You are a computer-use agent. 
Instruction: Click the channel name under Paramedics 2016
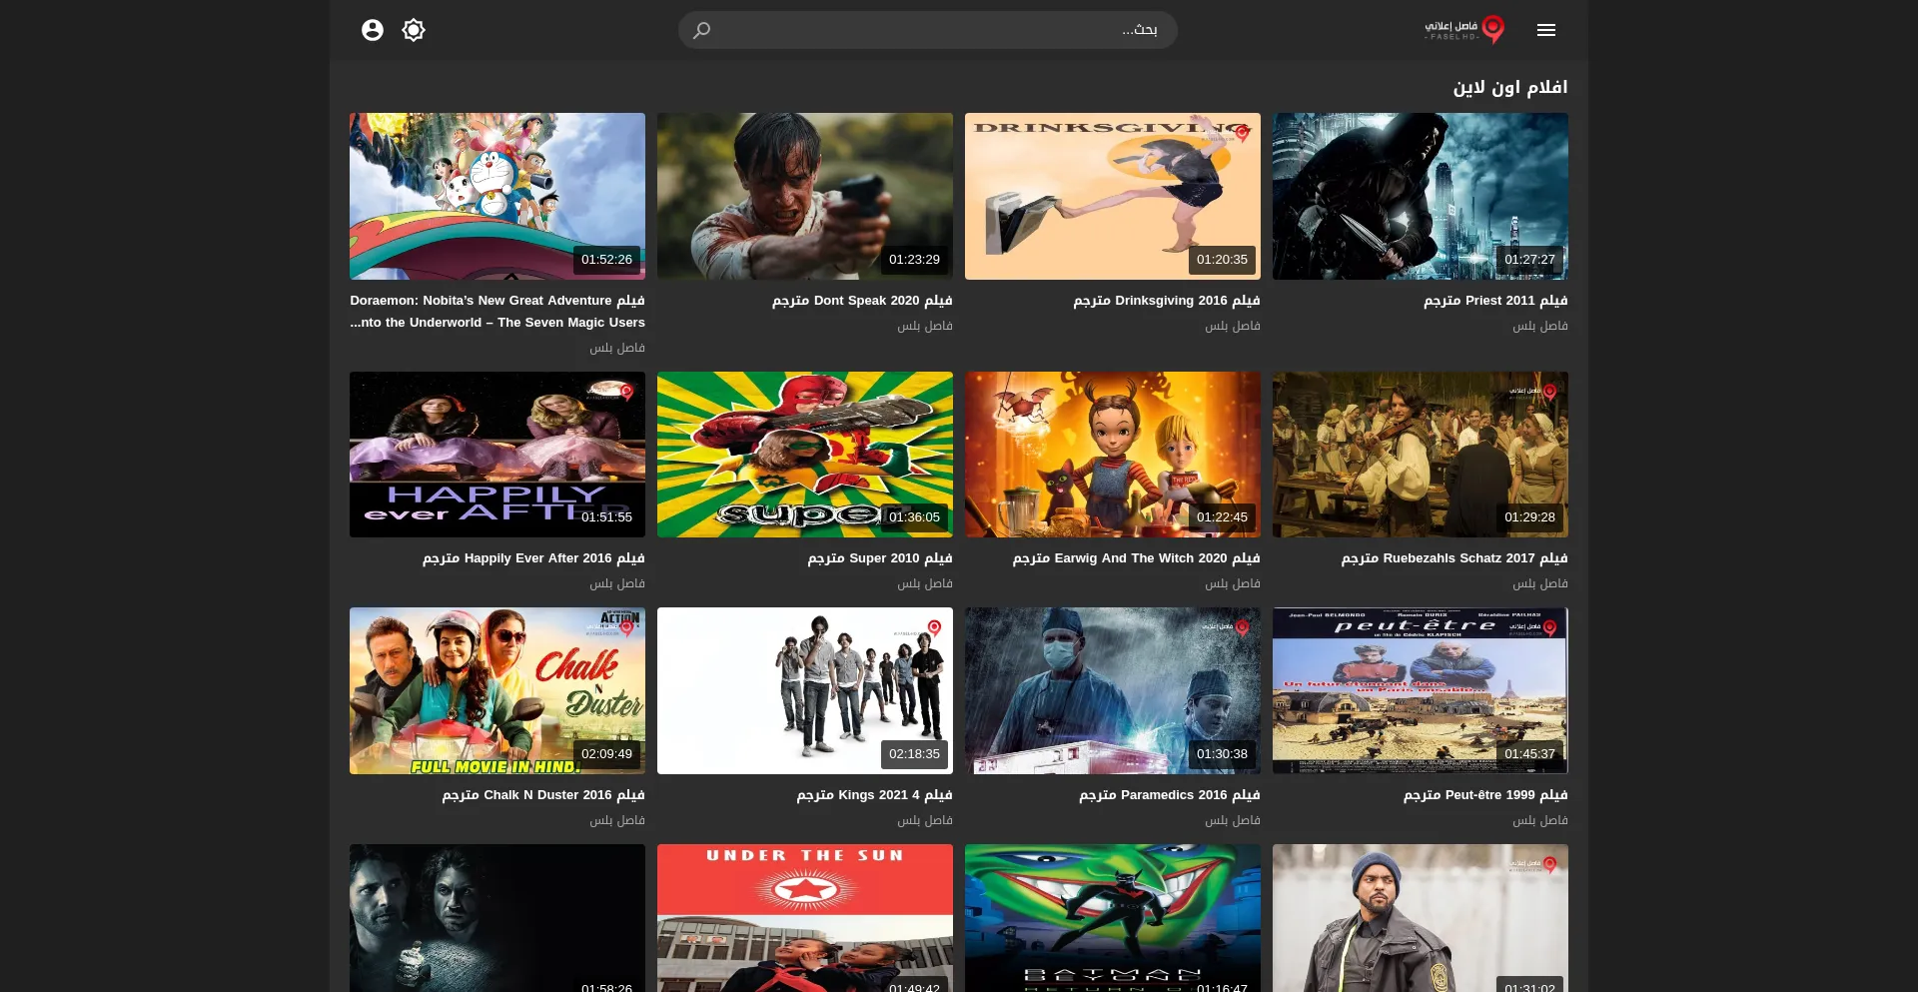1233,820
